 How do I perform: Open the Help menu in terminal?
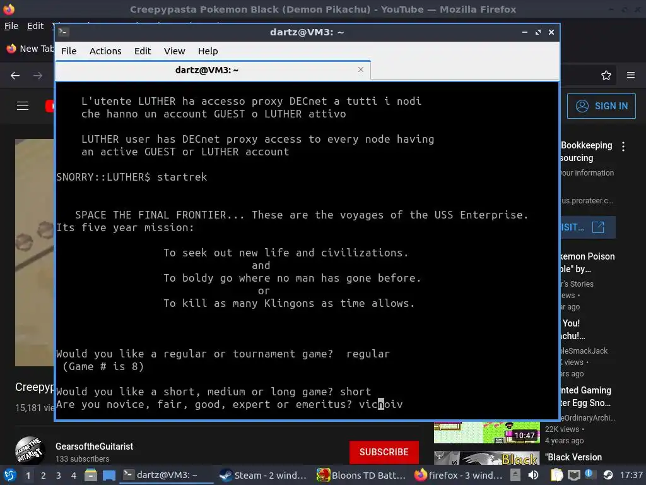coord(208,51)
